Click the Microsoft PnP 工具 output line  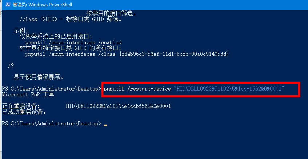(28, 95)
